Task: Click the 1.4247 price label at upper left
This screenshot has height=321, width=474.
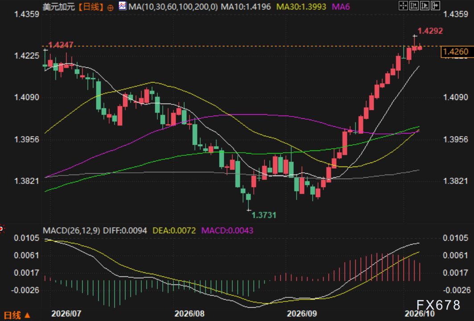Action: [x=61, y=45]
